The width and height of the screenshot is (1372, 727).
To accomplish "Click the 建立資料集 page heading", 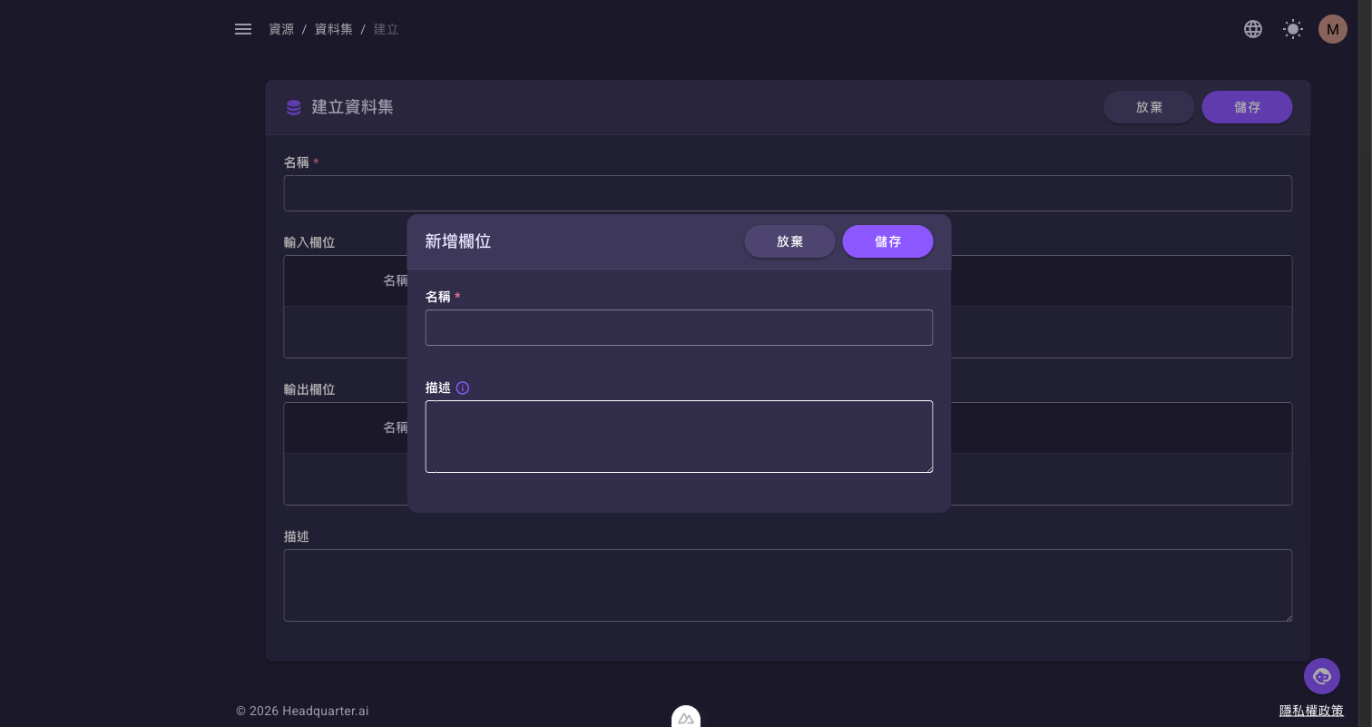I will 353,107.
